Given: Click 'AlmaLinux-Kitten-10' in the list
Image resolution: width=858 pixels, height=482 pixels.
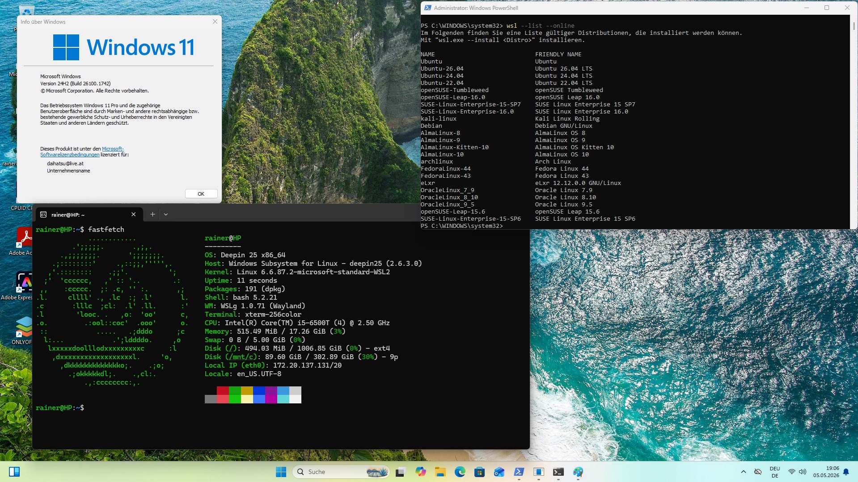Looking at the screenshot, I should click(454, 147).
